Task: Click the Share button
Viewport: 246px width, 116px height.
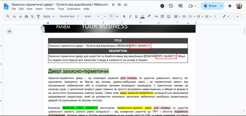Action: point(210,6)
